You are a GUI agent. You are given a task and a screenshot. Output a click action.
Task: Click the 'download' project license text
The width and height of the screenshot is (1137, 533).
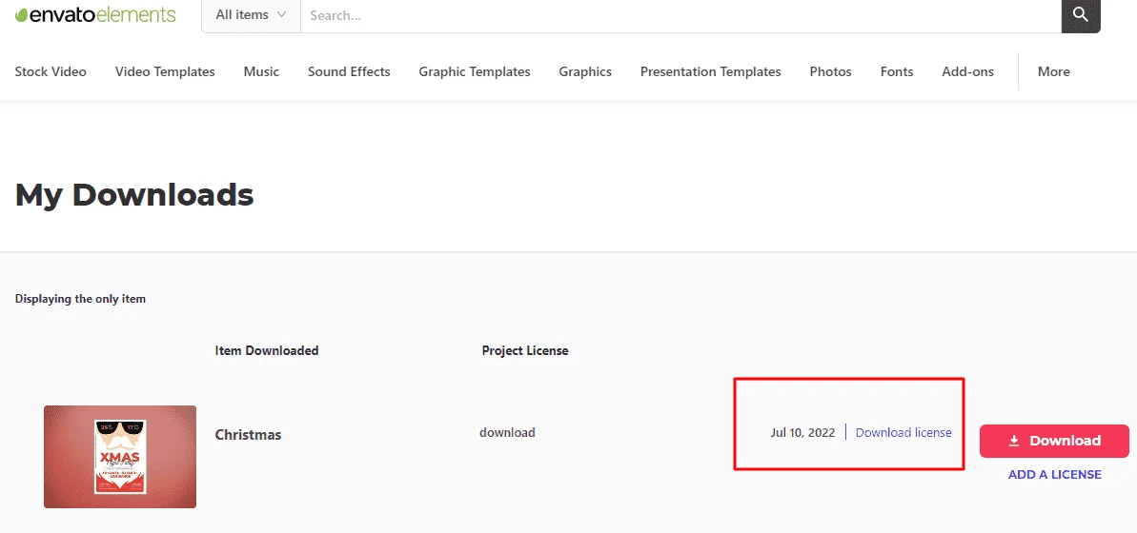point(507,432)
